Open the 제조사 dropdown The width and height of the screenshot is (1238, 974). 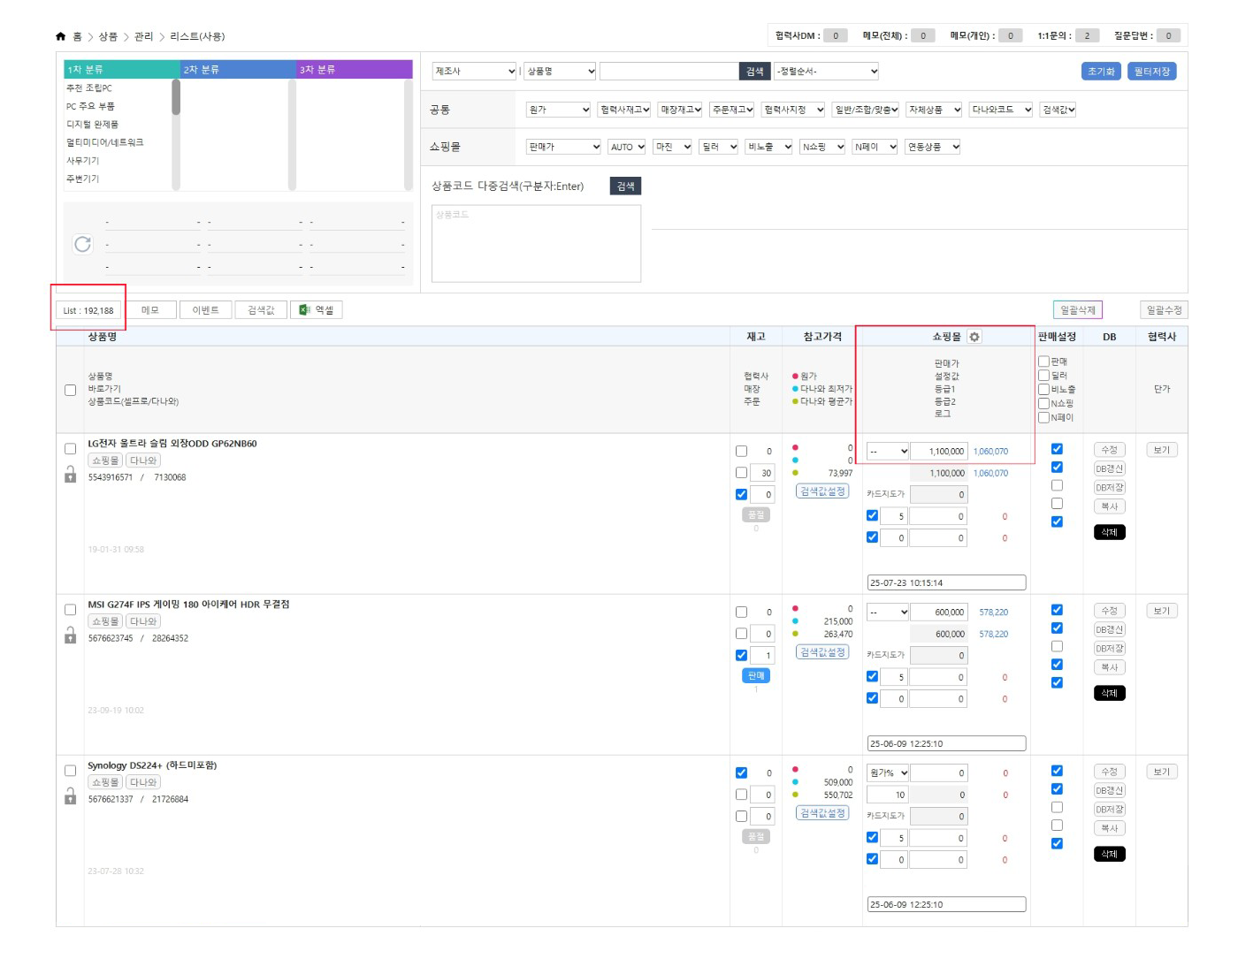(x=474, y=71)
